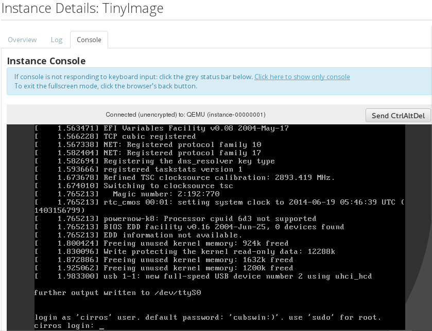
Task: Click the page title Instance Details: TinyImage
Action: [x=82, y=8]
